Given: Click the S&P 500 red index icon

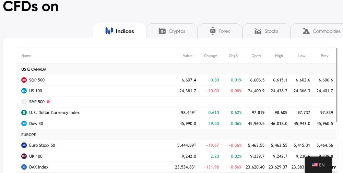Looking at the screenshot, I should point(24,80).
